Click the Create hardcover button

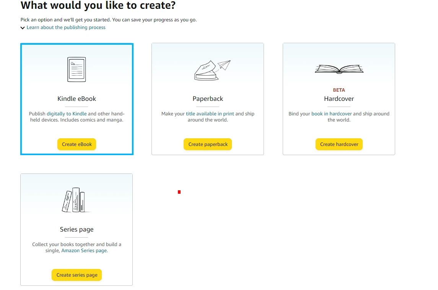(x=339, y=144)
